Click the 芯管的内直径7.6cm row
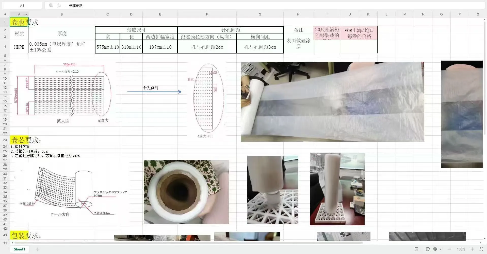 point(29,151)
